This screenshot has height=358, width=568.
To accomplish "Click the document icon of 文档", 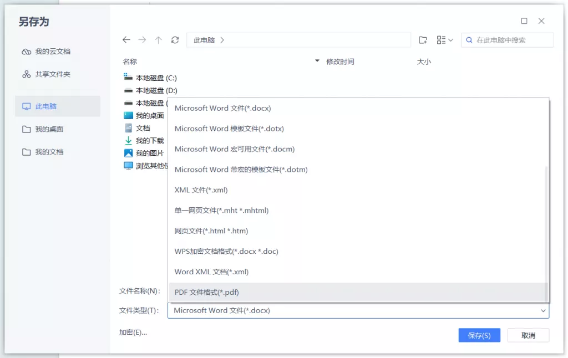I will tap(128, 128).
